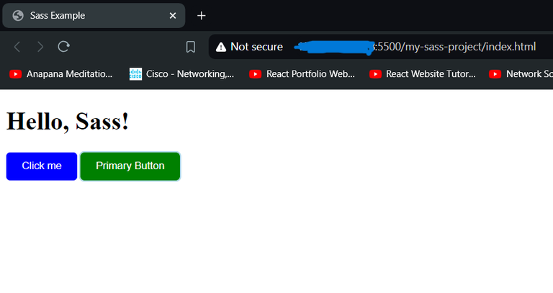Close the Sass Example tab
The width and height of the screenshot is (553, 293).
(x=173, y=16)
